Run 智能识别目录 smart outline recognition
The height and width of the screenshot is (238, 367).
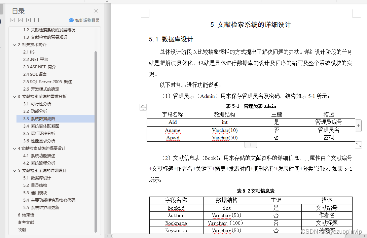pos(84,21)
